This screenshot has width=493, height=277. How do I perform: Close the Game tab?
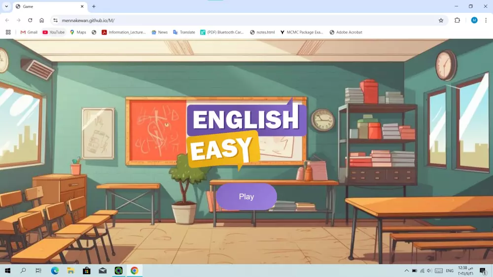tap(82, 6)
